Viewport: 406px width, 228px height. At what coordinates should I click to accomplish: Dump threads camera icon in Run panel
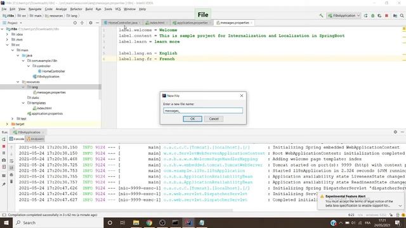point(4,160)
